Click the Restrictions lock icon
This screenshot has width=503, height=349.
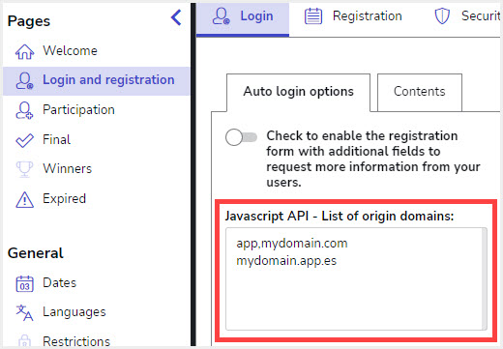tap(24, 341)
